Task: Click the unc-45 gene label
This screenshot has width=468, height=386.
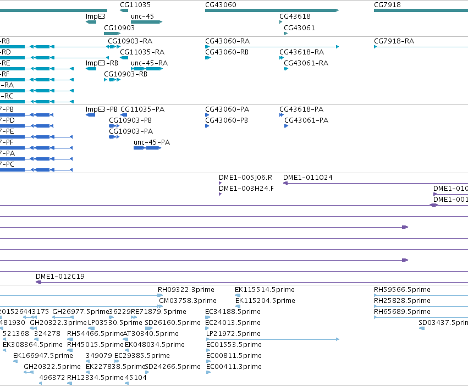Action: (x=142, y=16)
